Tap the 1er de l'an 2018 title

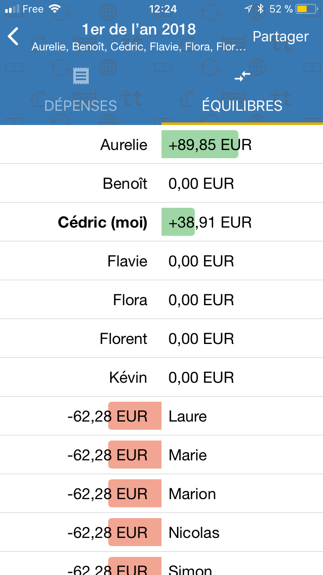pos(139,29)
